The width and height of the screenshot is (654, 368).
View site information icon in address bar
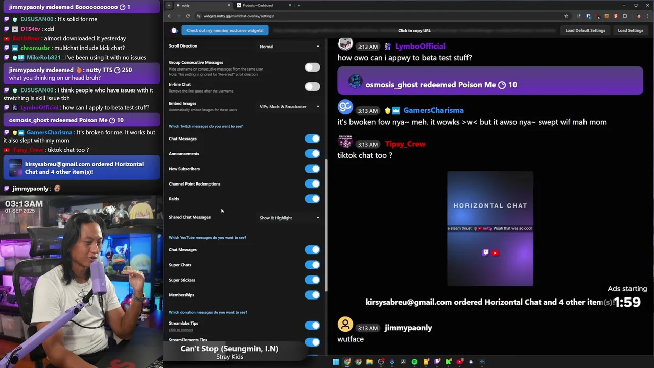coord(198,16)
